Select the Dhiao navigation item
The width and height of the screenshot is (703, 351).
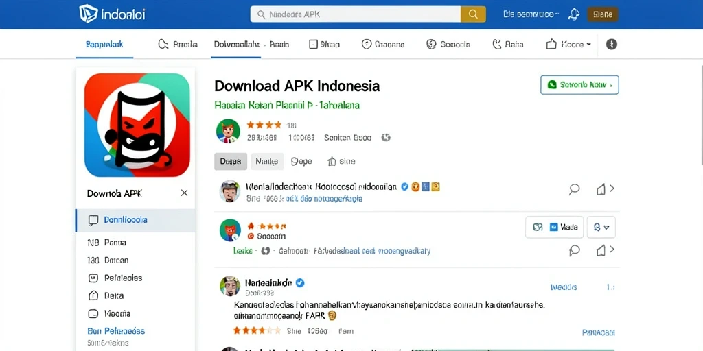(325, 45)
